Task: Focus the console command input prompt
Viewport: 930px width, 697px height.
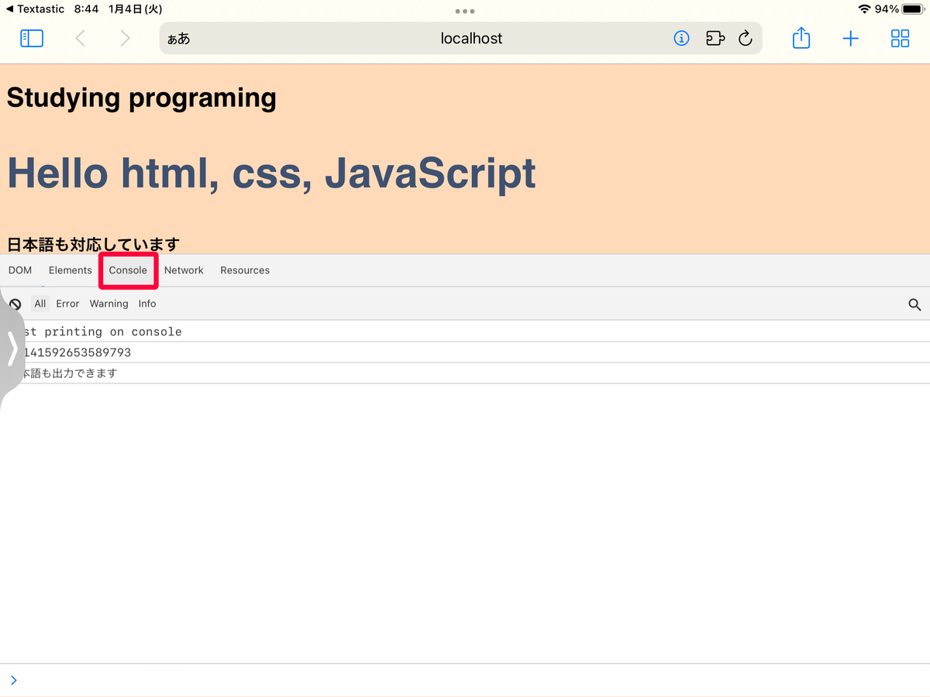Action: click(x=465, y=680)
